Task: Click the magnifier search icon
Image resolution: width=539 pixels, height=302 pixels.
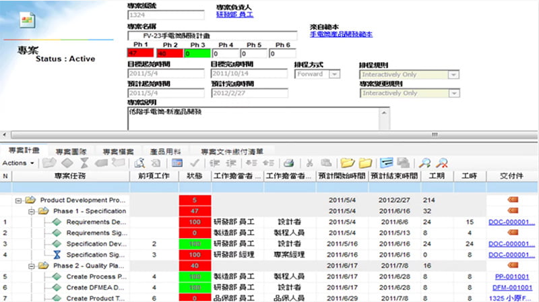Action: pyautogui.click(x=424, y=162)
